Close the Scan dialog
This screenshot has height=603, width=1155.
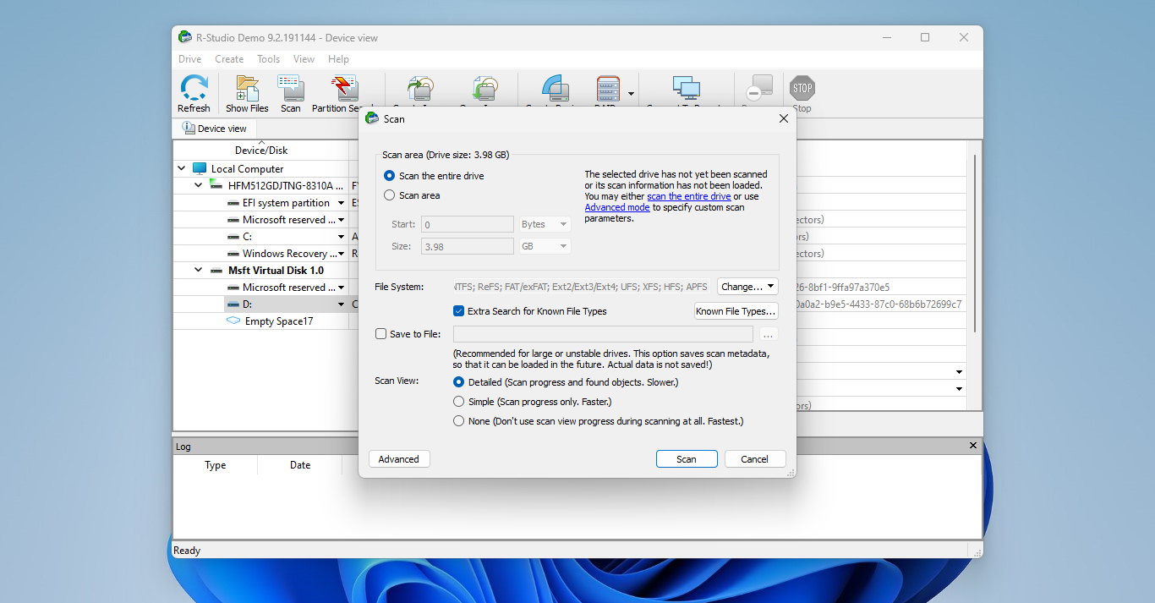(783, 119)
